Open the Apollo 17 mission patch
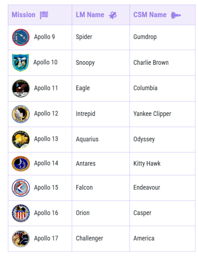 [x=21, y=238]
